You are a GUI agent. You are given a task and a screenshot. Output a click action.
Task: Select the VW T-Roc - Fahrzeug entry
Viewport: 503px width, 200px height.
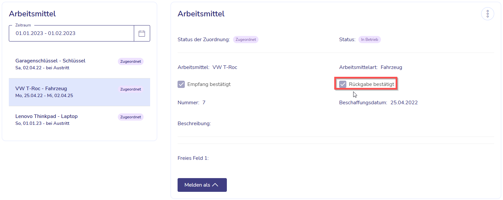point(79,92)
